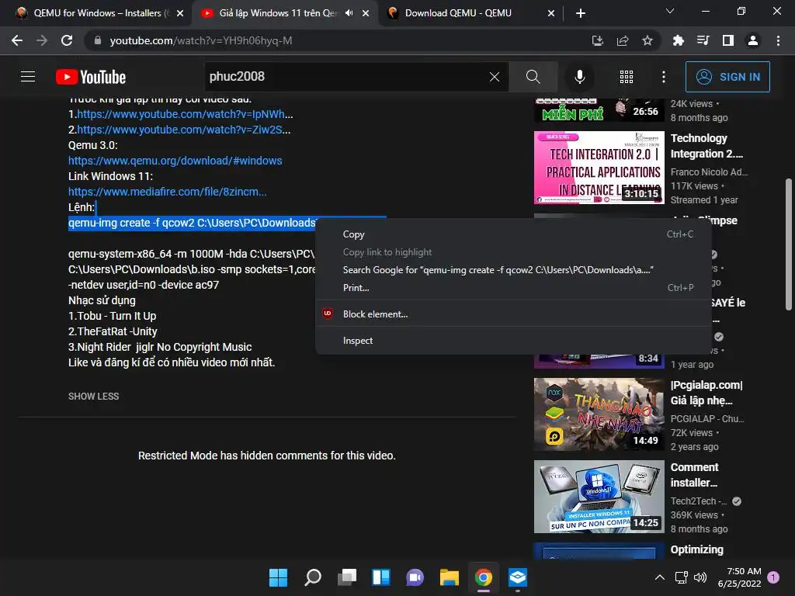
Task: Open Chrome three-dot menu
Action: [778, 40]
